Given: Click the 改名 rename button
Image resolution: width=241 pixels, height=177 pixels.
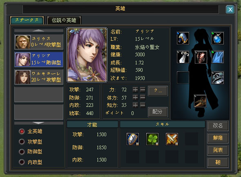Looking at the screenshot, I should click(218, 126).
